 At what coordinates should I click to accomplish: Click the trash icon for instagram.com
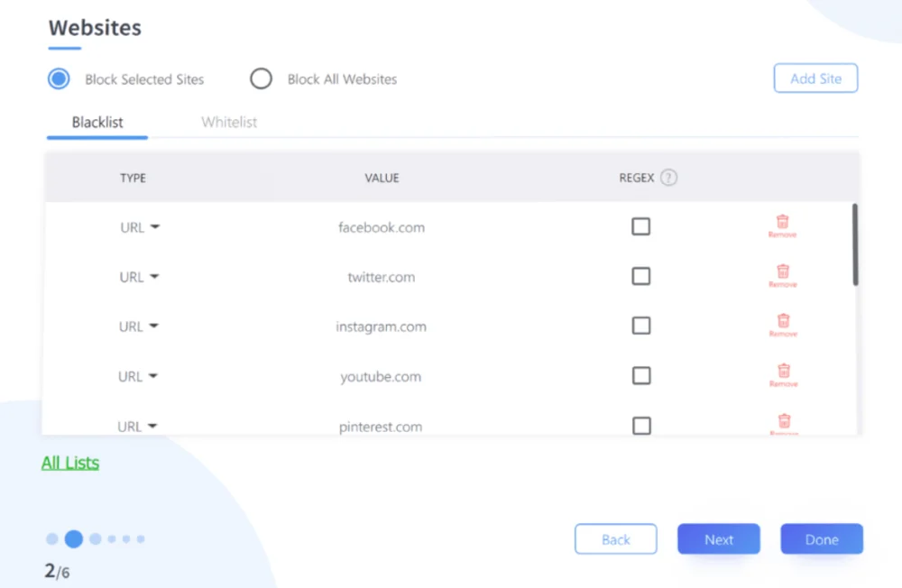783,321
